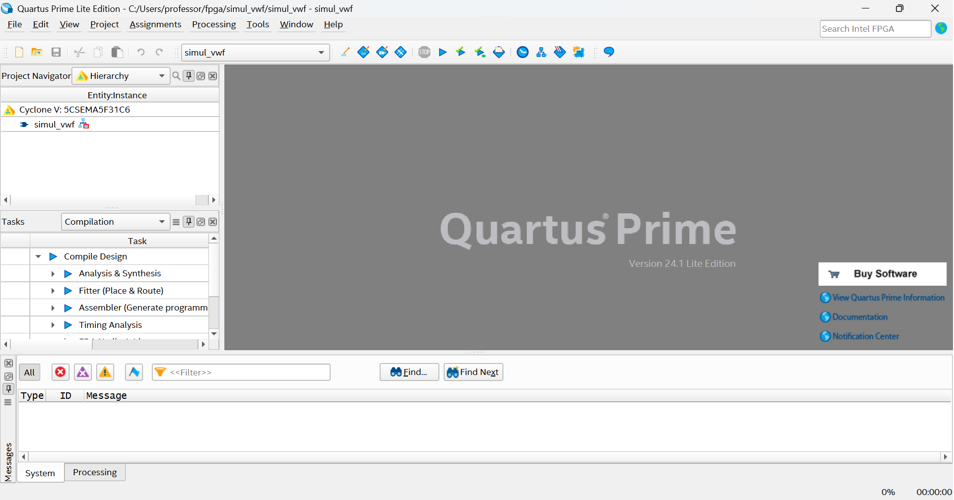Image resolution: width=954 pixels, height=500 pixels.
Task: Click the message Filter input field
Action: click(248, 372)
